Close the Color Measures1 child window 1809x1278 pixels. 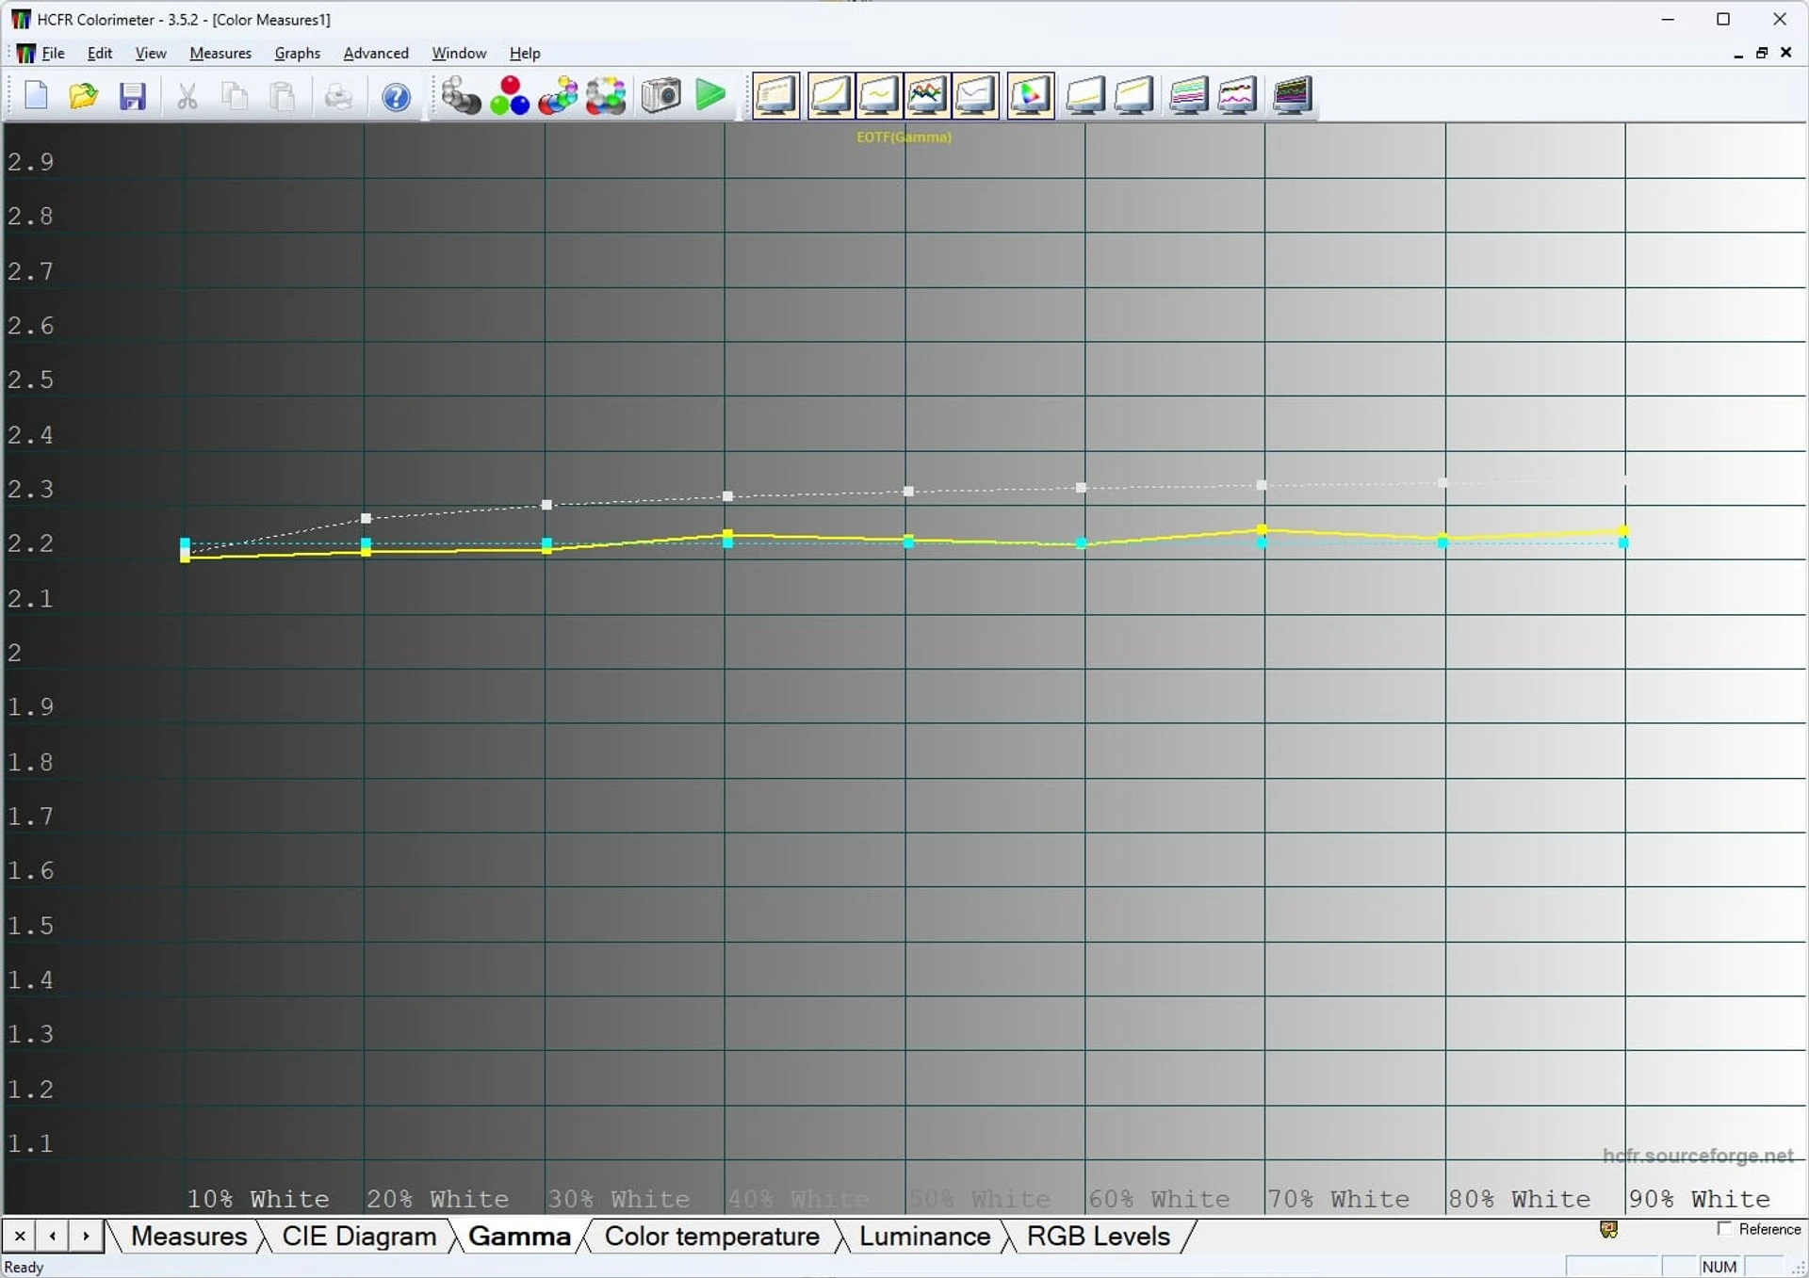pos(1785,53)
